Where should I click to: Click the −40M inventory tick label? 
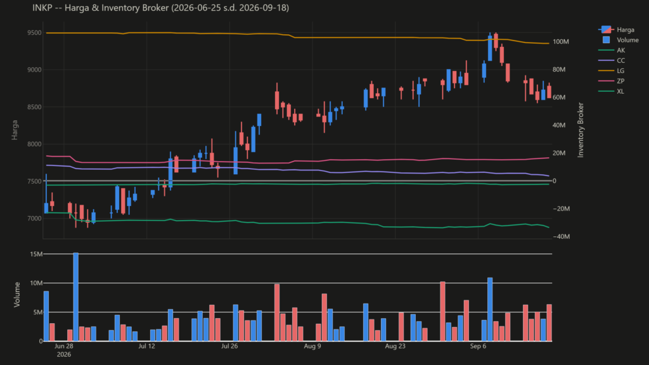[562, 237]
